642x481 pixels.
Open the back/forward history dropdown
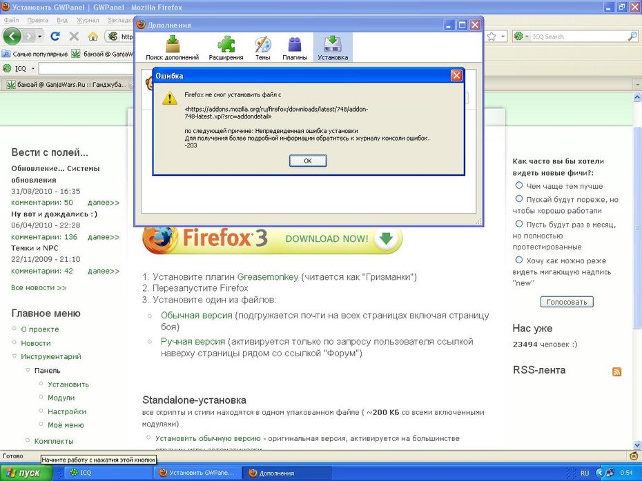tap(40, 37)
